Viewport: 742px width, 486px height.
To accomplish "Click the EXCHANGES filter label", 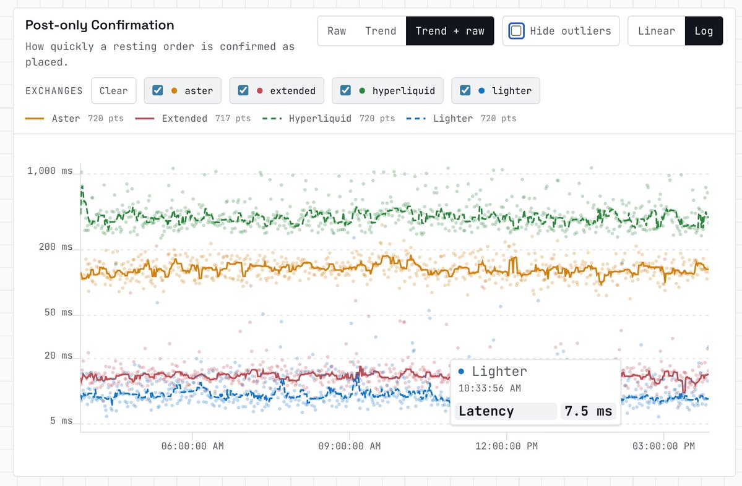I will pos(54,91).
